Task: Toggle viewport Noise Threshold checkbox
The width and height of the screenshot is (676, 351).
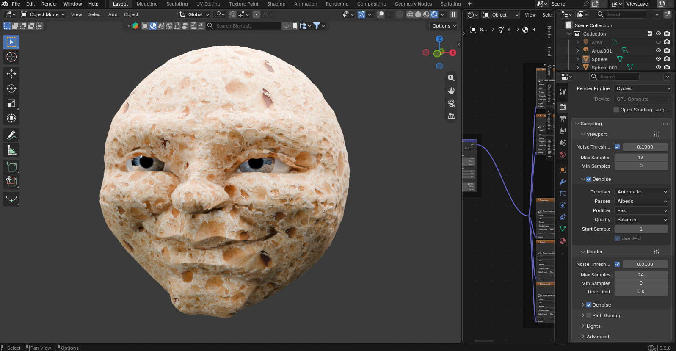Action: (617, 147)
